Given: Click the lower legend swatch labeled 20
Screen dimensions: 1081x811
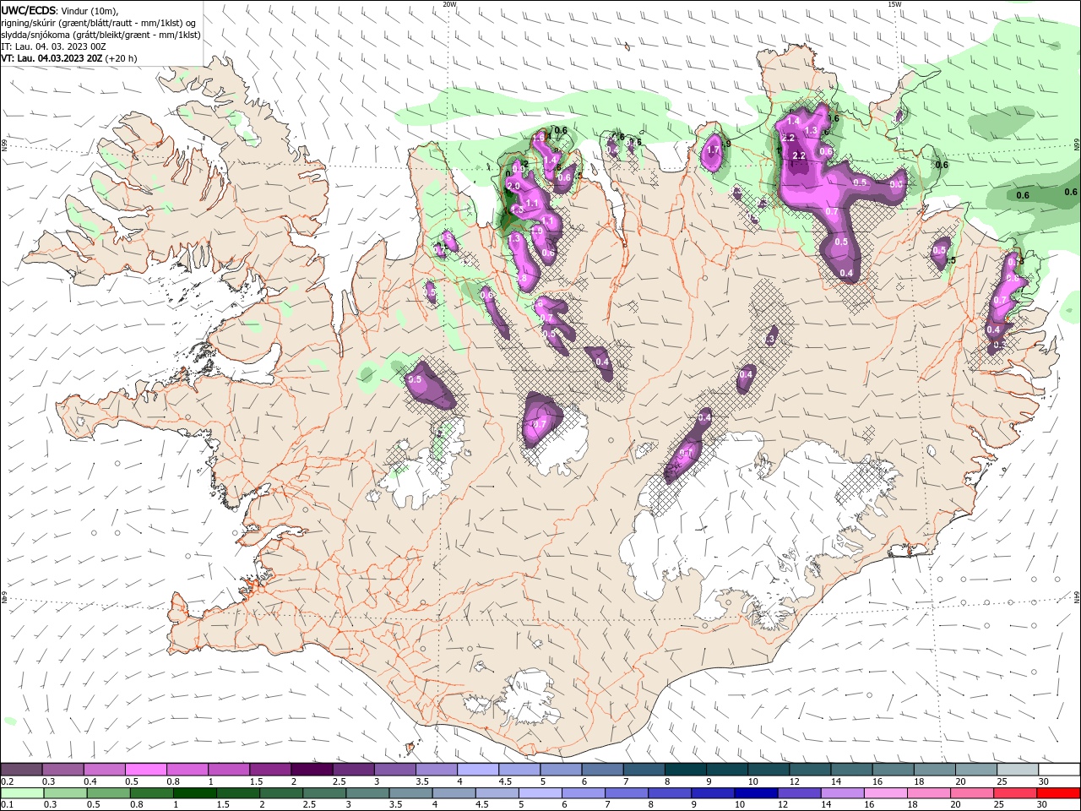Looking at the screenshot, I should pos(972,793).
